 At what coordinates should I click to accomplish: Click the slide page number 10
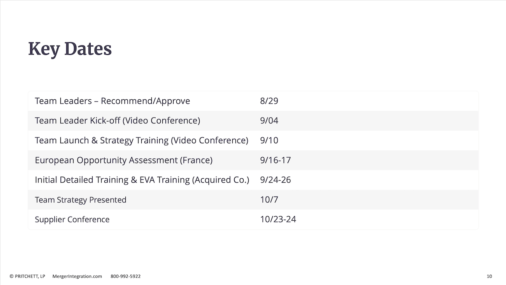[489, 276]
